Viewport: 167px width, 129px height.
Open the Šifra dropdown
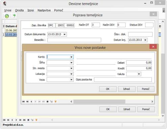[x=71, y=63]
